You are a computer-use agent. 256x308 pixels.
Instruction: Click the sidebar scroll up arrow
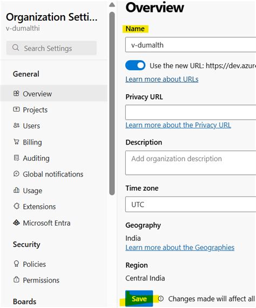[112, 4]
